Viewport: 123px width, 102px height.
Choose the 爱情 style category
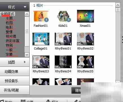(x=9, y=32)
